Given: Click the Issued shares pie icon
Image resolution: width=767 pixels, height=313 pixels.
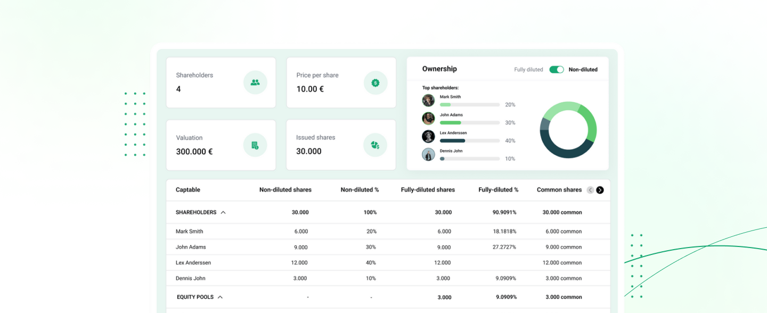Looking at the screenshot, I should (376, 145).
